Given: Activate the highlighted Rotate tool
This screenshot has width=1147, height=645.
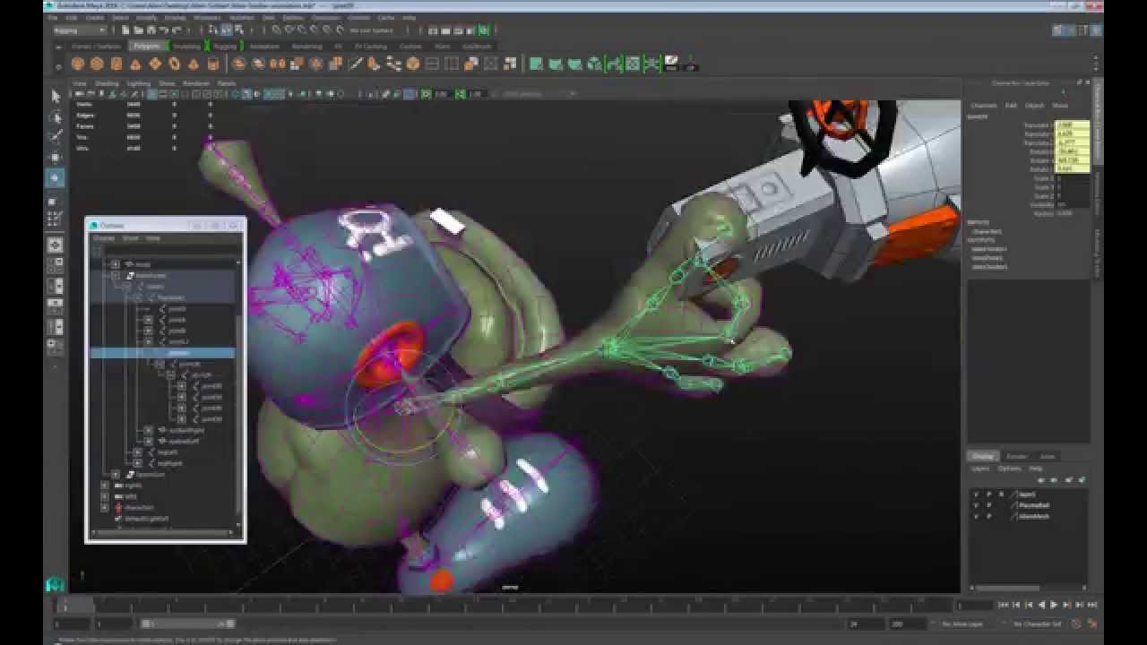Looking at the screenshot, I should coord(56,177).
